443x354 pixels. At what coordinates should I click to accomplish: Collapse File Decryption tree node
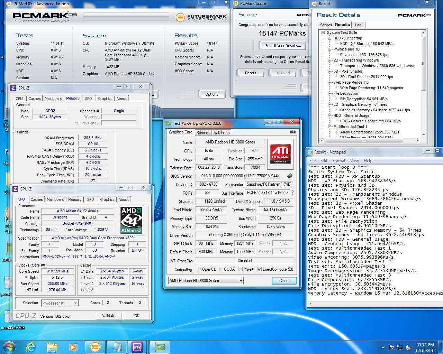tap(330, 93)
